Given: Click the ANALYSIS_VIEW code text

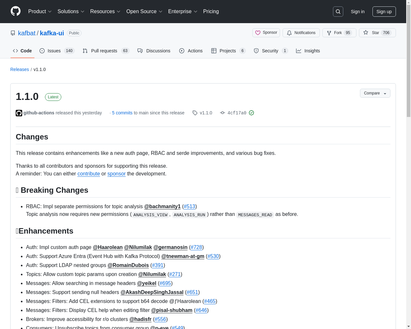Looking at the screenshot, I should 150,215.
